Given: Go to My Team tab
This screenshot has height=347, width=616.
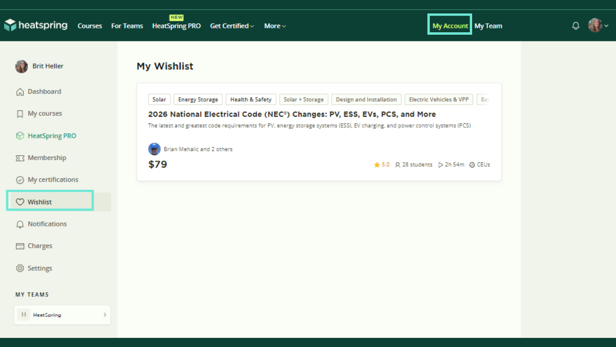Looking at the screenshot, I should [x=488, y=26].
